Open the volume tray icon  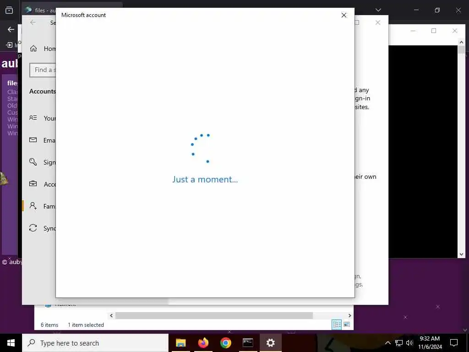(x=409, y=343)
